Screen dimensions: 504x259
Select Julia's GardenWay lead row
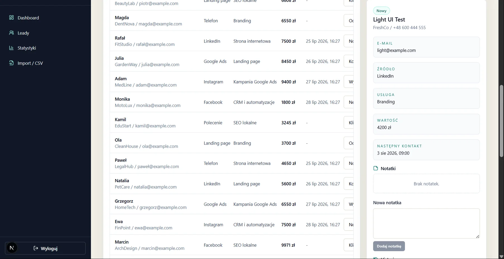click(x=232, y=61)
